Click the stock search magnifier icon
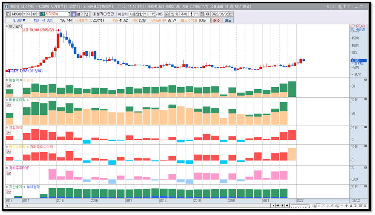The height and width of the screenshot is (215, 375). [29, 14]
